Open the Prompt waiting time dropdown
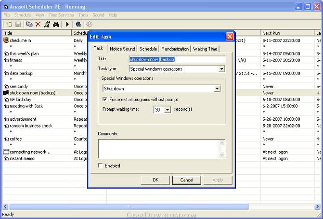 (x=168, y=110)
